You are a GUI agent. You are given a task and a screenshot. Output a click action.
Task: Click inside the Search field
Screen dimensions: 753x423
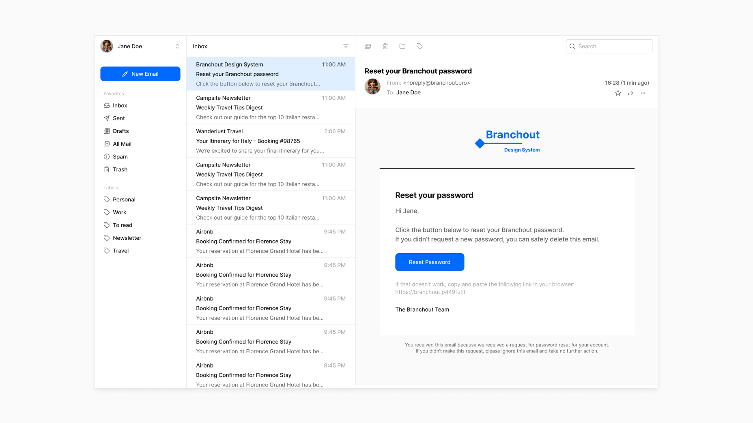[x=609, y=46]
